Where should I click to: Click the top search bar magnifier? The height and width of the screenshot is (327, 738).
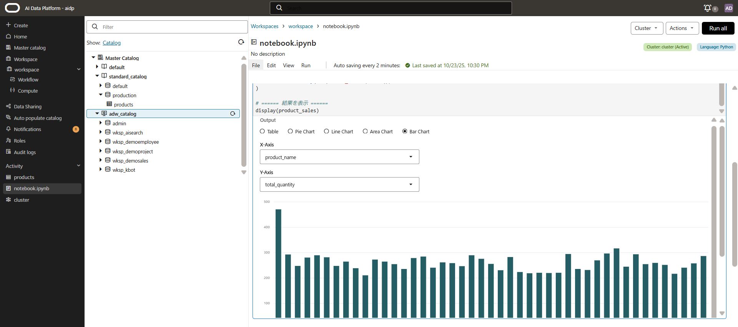(x=279, y=8)
